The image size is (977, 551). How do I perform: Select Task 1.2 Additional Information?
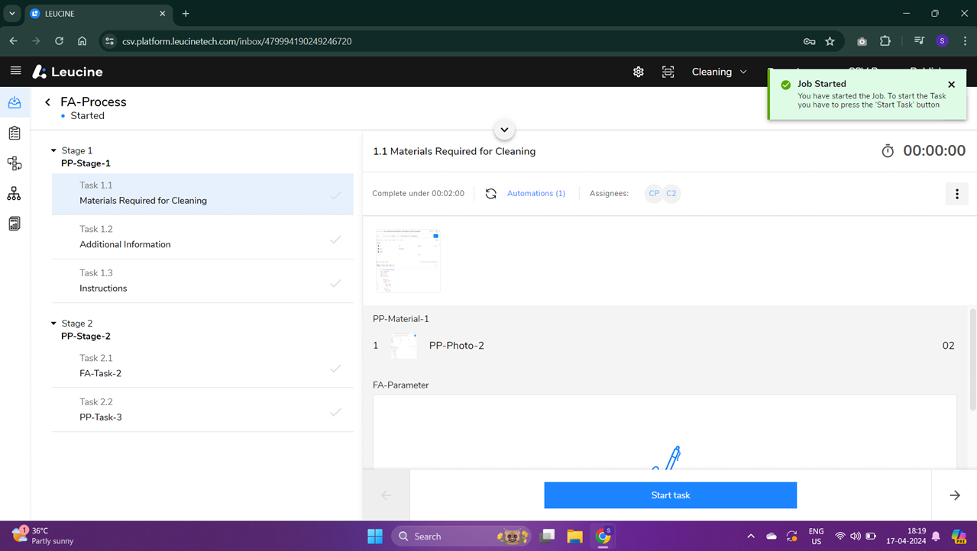click(202, 237)
